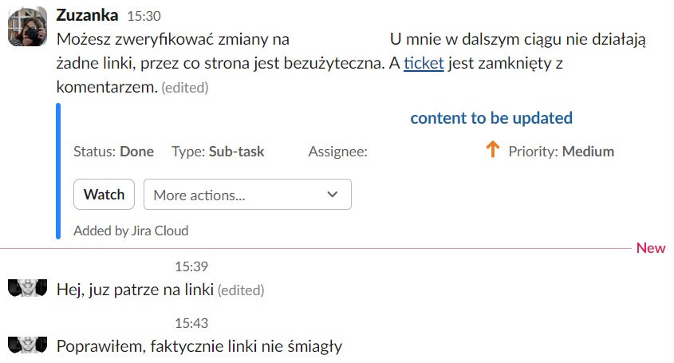The height and width of the screenshot is (363, 674).
Task: Click the blue Jira attachment side bar
Action: (x=58, y=171)
